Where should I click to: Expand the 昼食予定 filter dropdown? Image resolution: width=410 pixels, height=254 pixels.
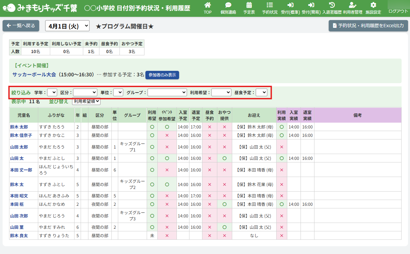click(x=261, y=93)
